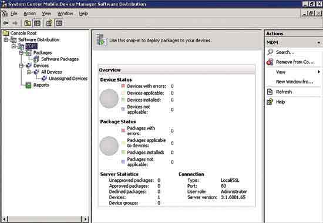Click the snap-in deploy packages header icon

pyautogui.click(x=102, y=40)
